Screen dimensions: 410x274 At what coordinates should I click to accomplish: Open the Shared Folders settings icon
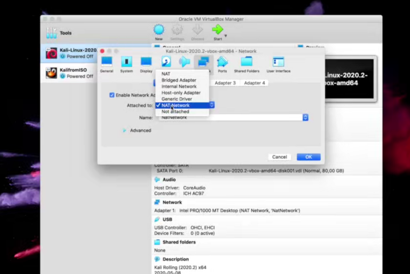pyautogui.click(x=247, y=62)
